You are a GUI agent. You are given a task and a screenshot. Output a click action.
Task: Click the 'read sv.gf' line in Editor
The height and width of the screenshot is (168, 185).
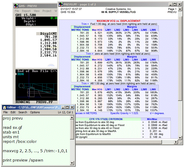[12, 128]
